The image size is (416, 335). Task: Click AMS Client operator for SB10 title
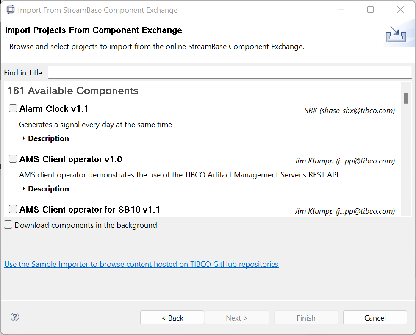[89, 210]
